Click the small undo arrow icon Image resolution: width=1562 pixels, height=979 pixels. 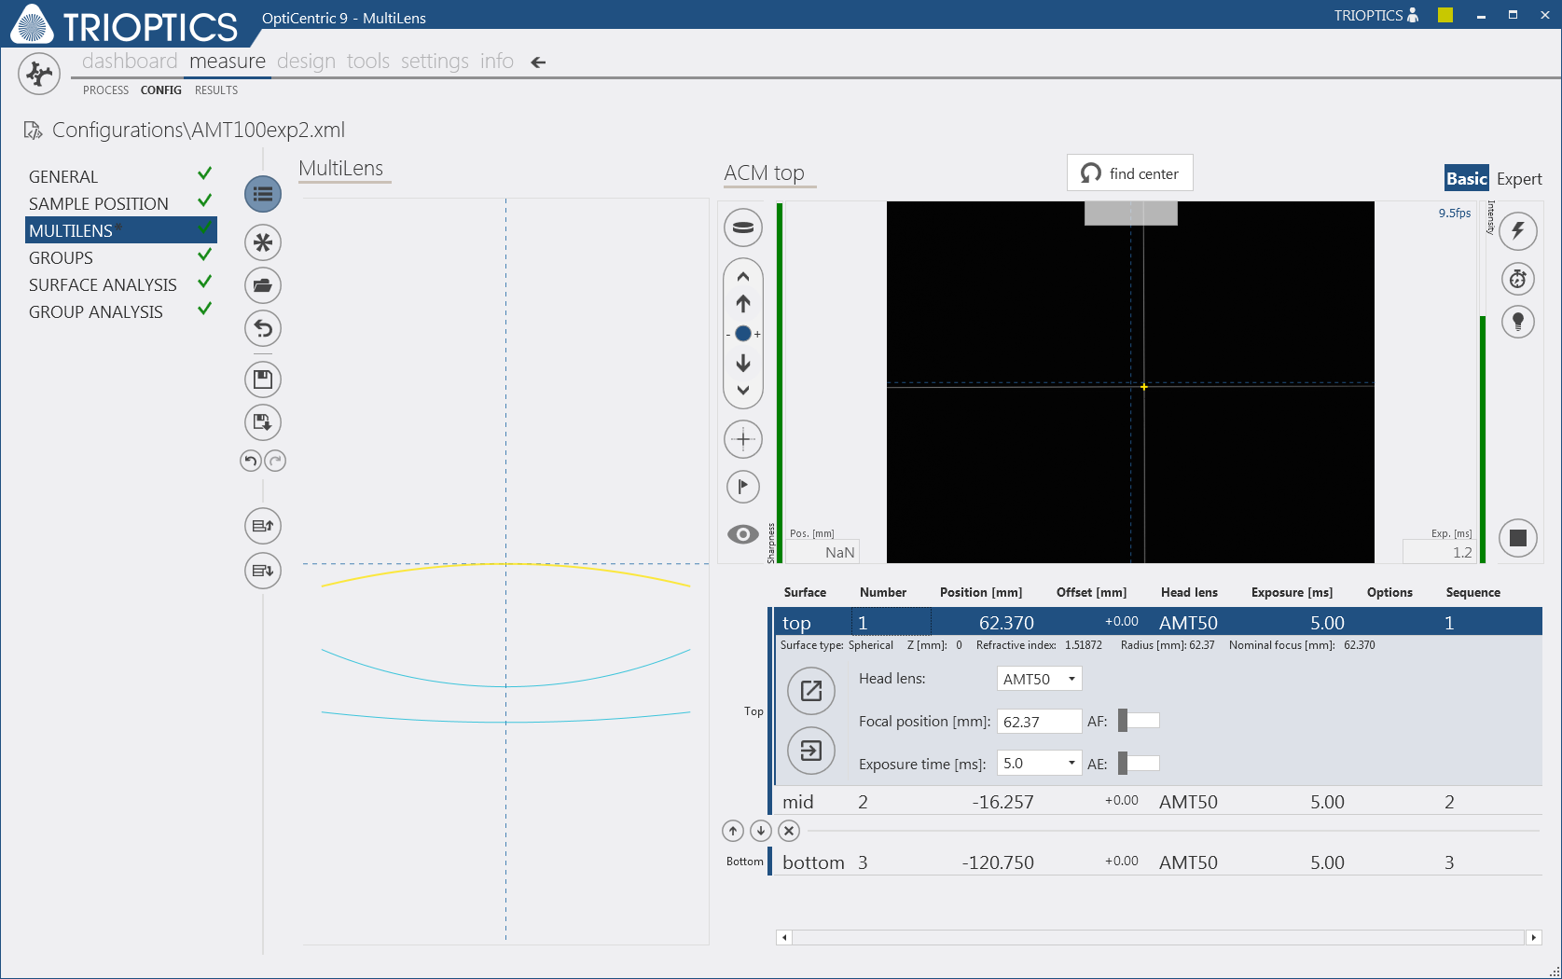[251, 461]
